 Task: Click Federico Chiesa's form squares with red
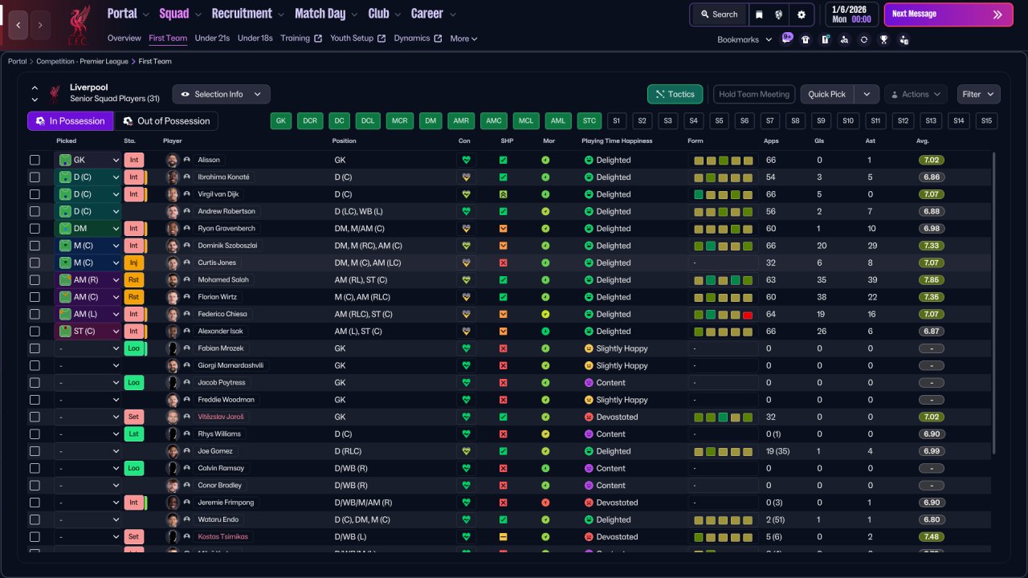(724, 314)
